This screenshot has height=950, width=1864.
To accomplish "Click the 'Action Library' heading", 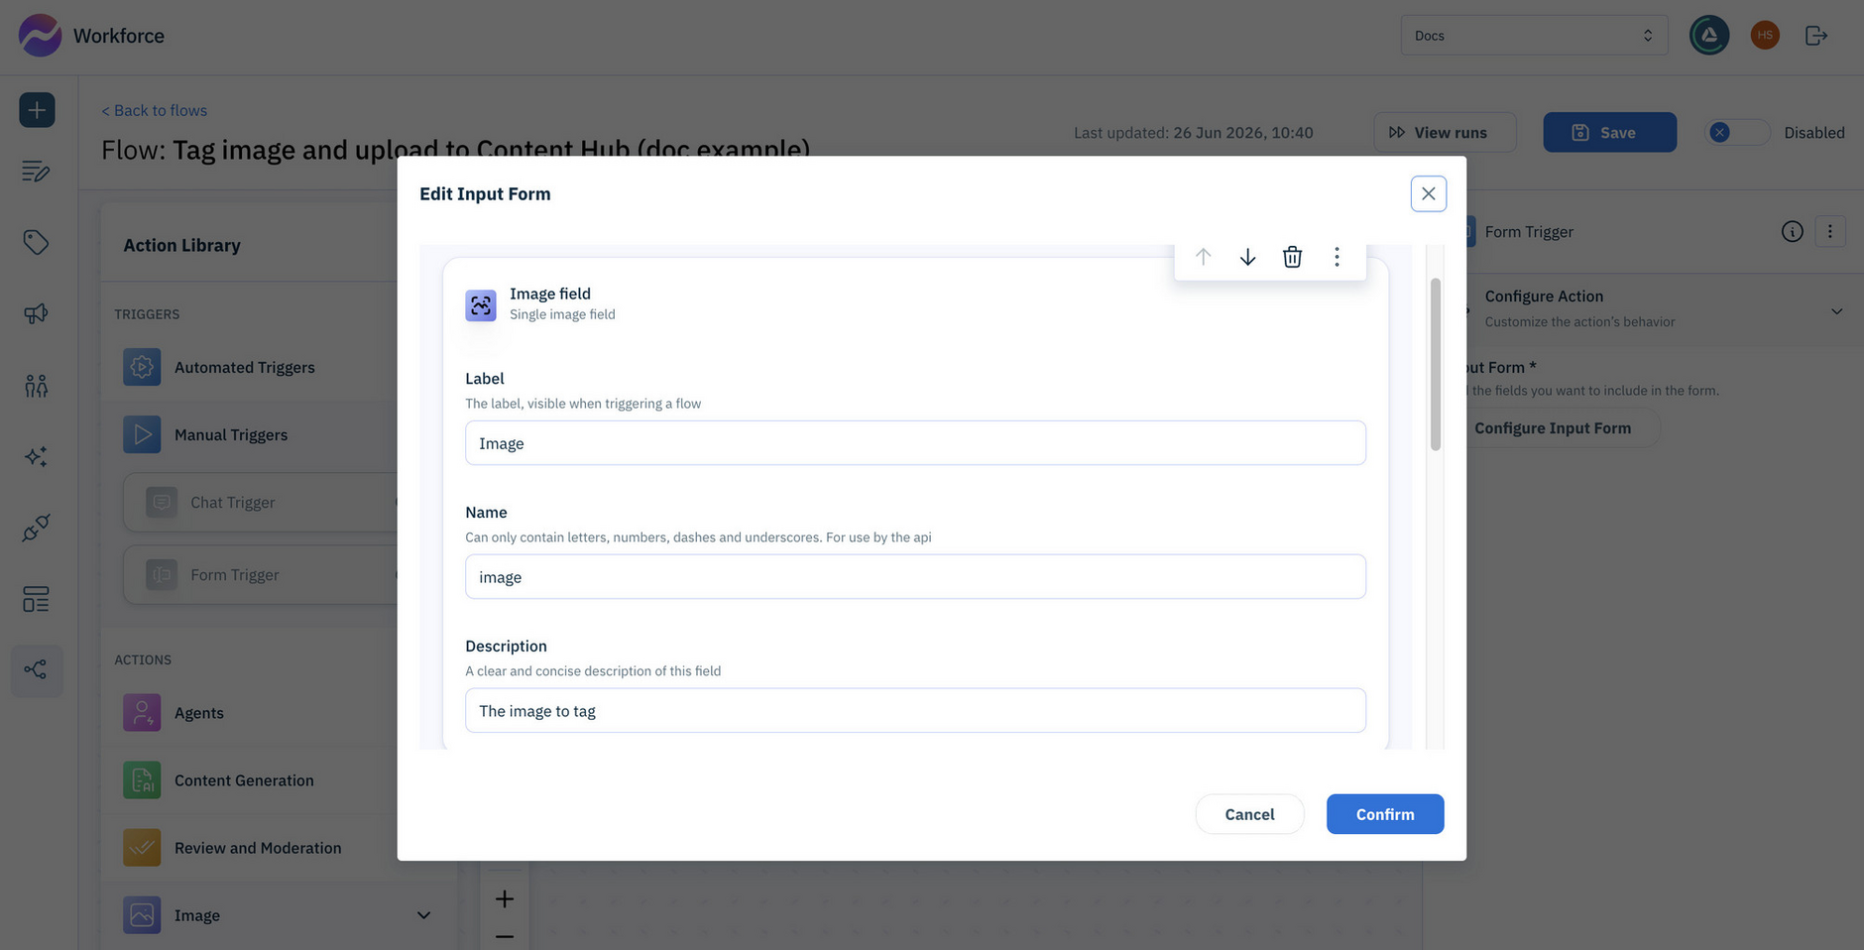I will [x=182, y=245].
